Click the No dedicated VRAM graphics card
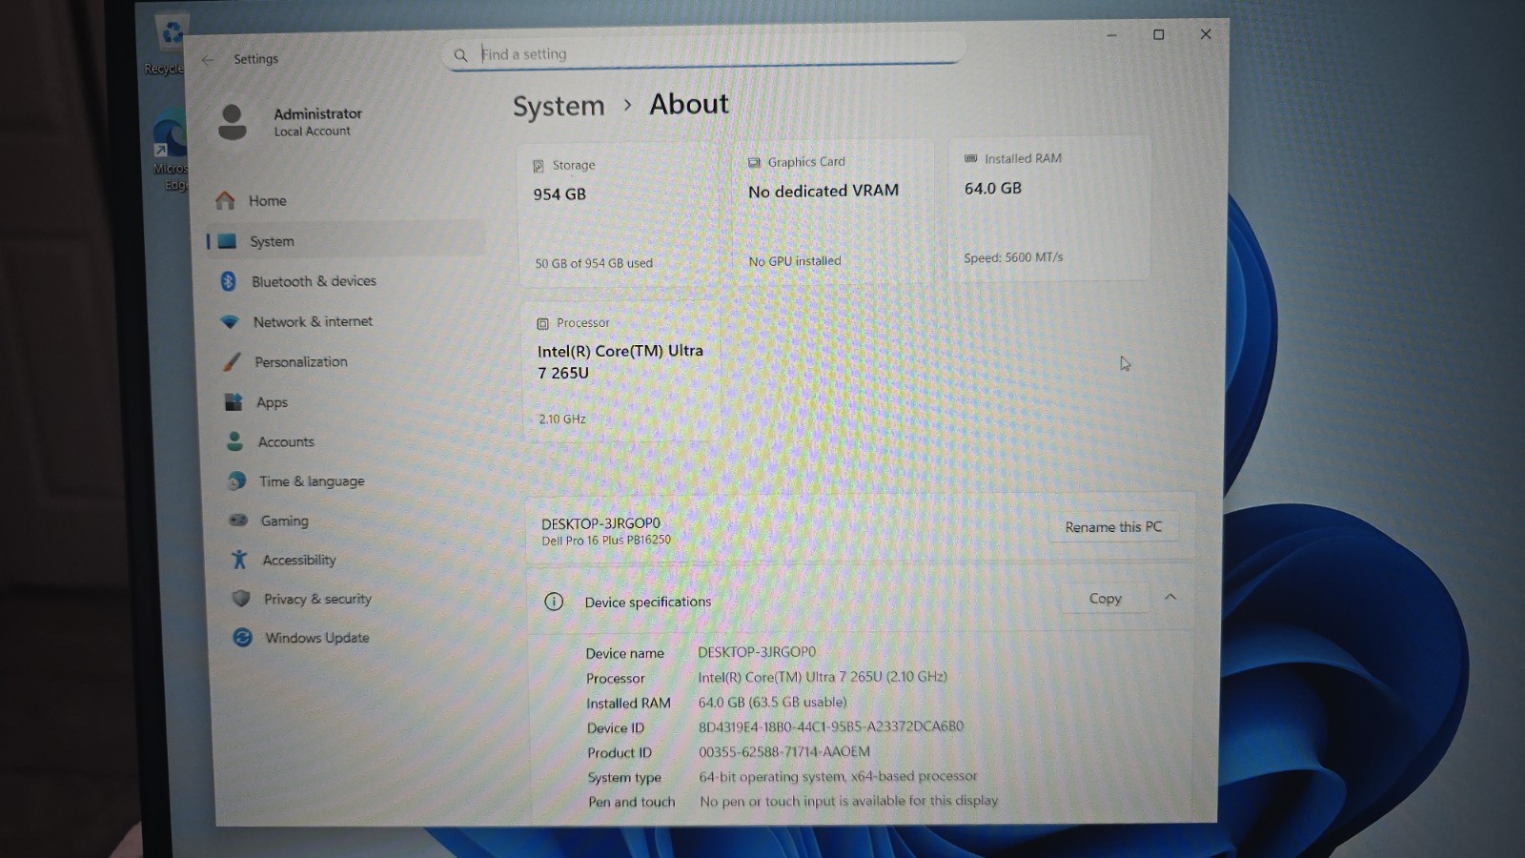The height and width of the screenshot is (858, 1525). (833, 212)
